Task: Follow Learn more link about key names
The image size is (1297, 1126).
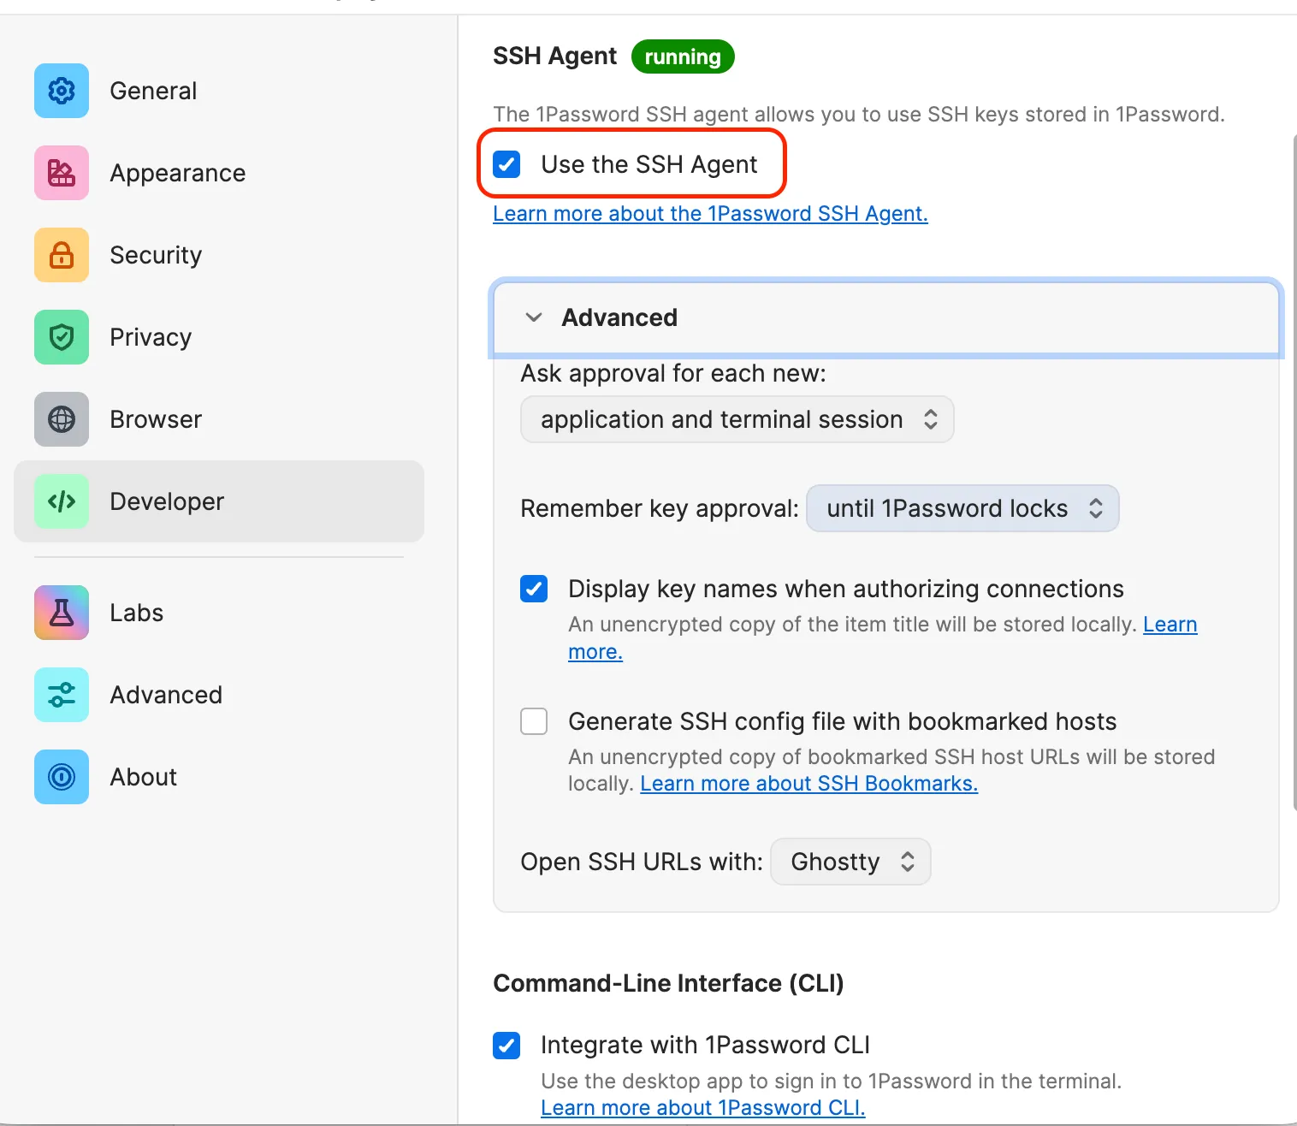Action: pos(1170,625)
